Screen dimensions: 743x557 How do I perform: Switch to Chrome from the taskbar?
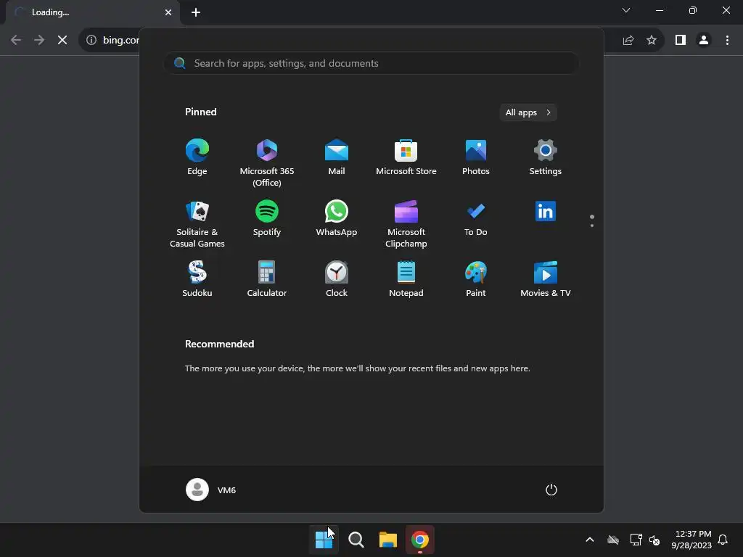(x=420, y=540)
